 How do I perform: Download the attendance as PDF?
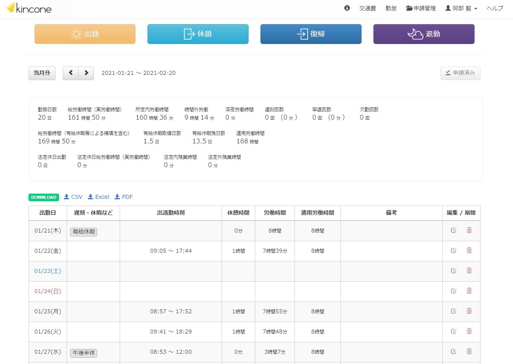124,197
